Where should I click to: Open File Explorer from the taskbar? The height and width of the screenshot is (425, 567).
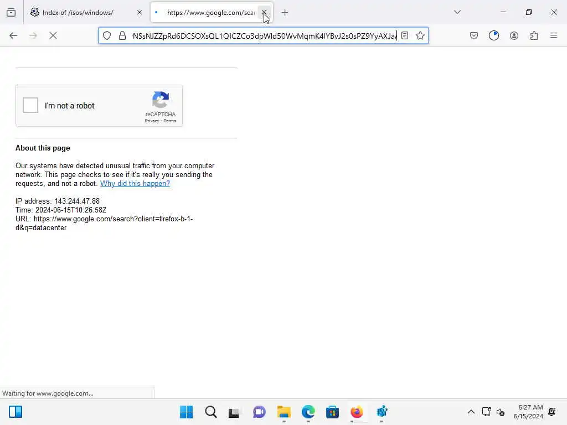pyautogui.click(x=284, y=412)
